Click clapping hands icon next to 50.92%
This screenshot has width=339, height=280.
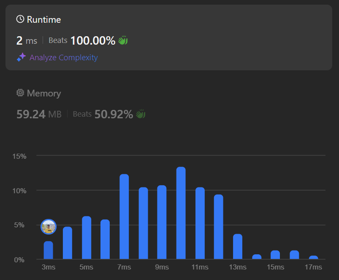141,114
